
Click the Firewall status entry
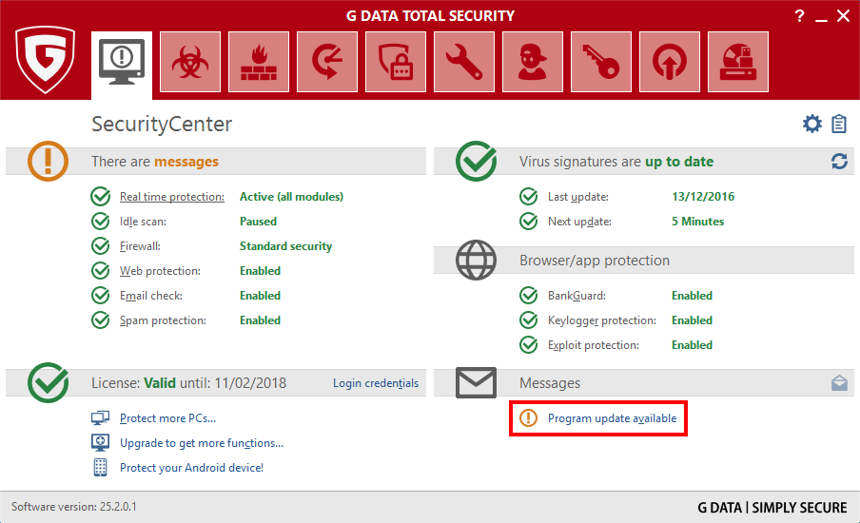click(x=140, y=246)
